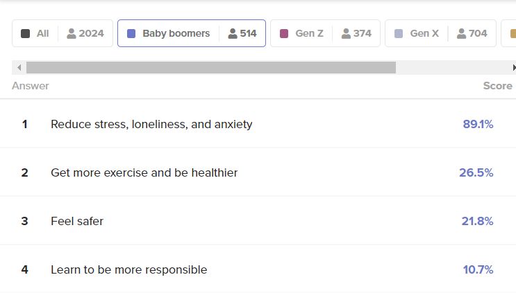This screenshot has height=293, width=516.
Task: Click the person icon in Baby boomers tab
Action: click(x=233, y=33)
